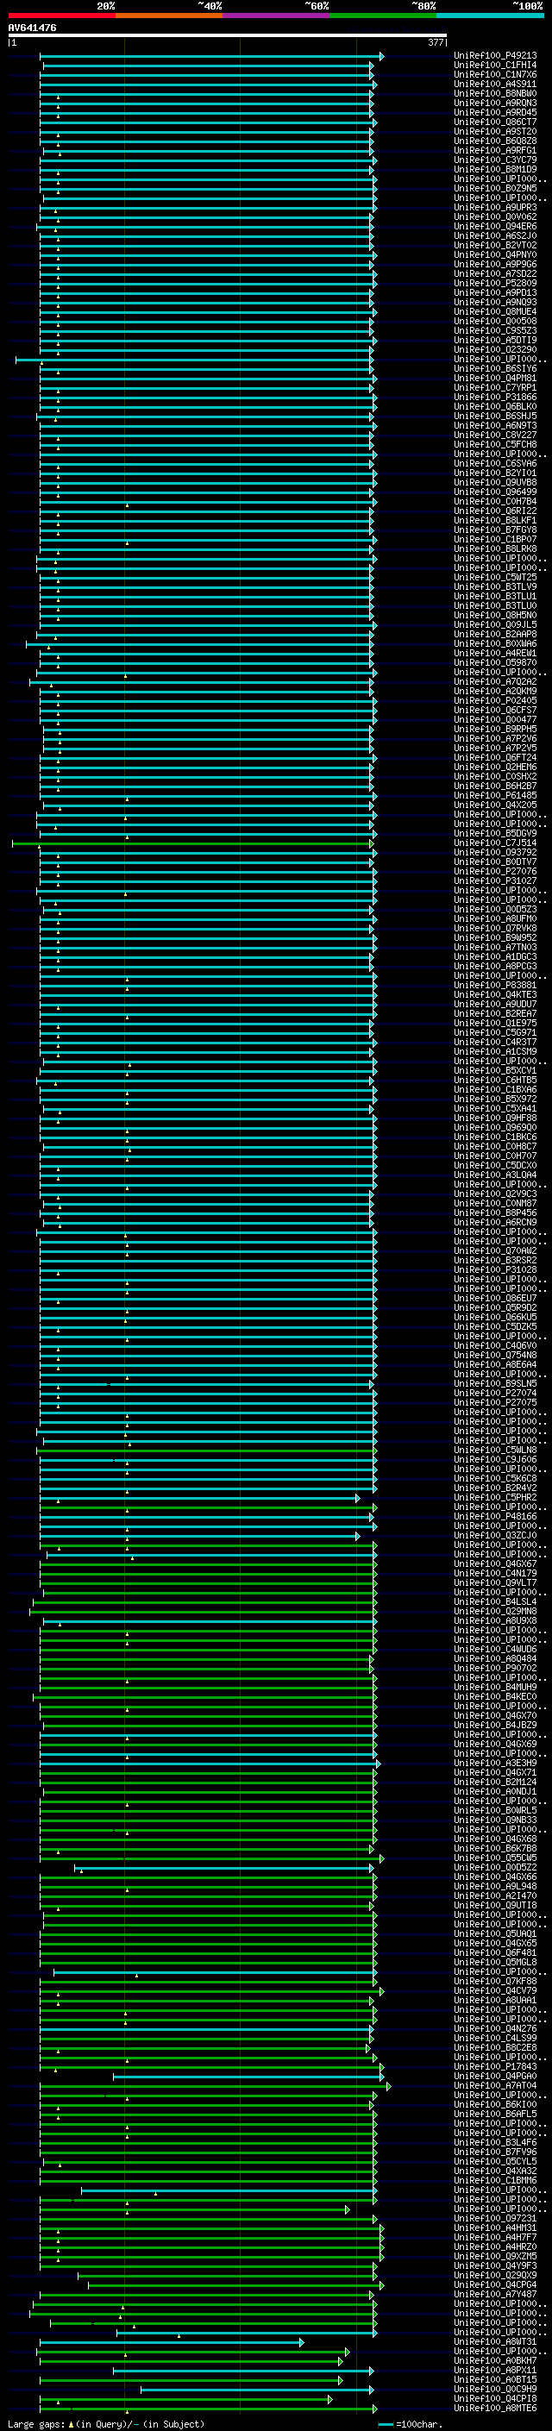Select the UniRef100_Q96499 label

click(x=495, y=492)
